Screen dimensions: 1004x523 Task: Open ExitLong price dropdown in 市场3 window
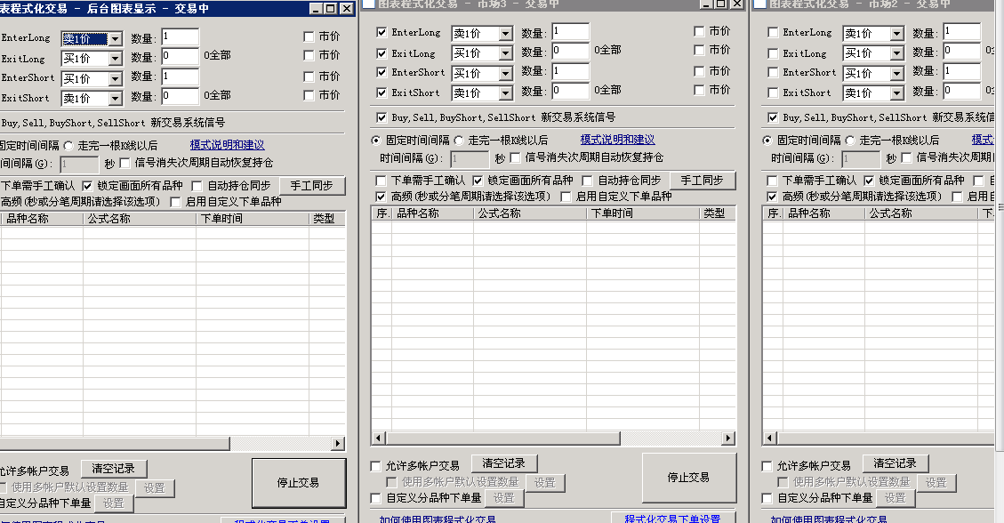(505, 53)
